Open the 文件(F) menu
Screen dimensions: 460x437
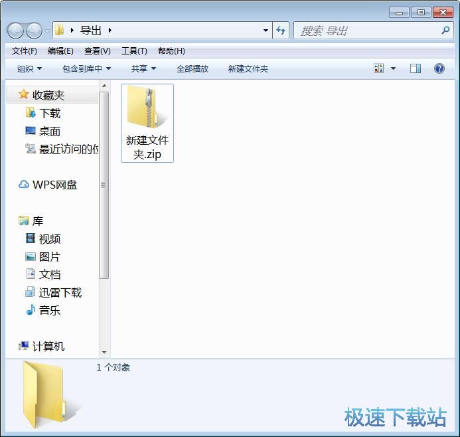25,51
